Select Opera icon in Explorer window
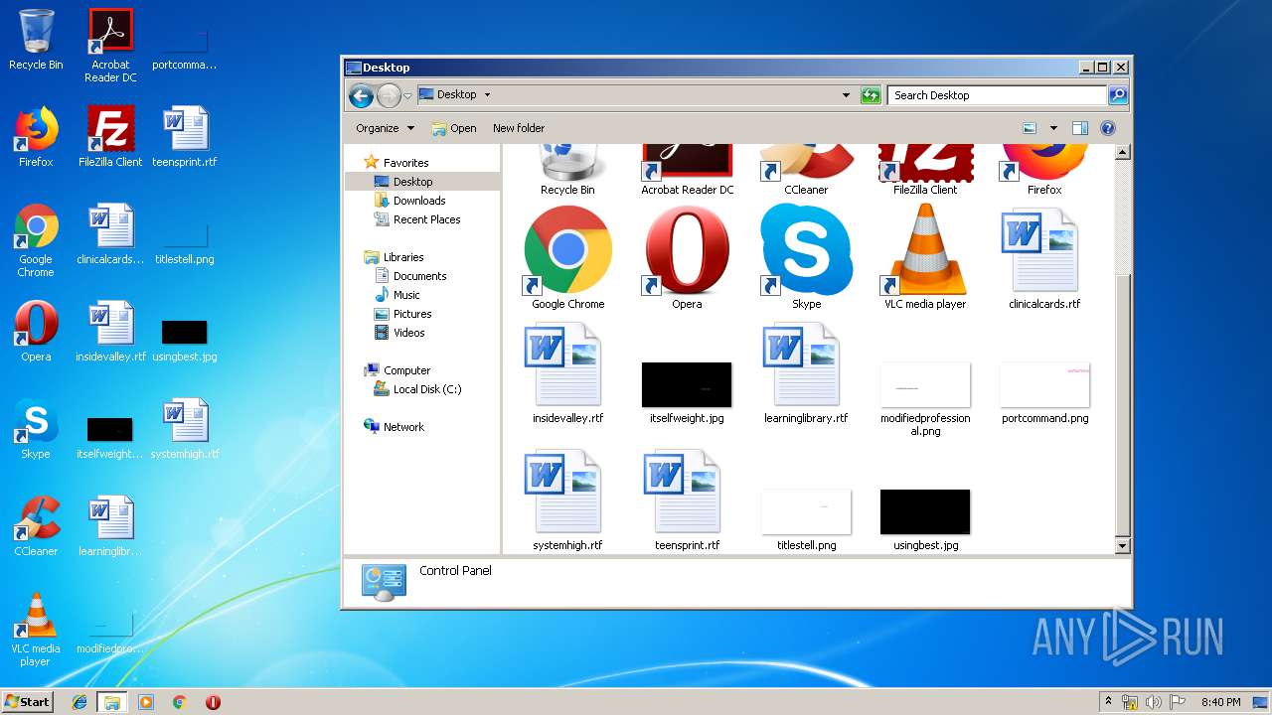Image resolution: width=1272 pixels, height=715 pixels. point(687,257)
